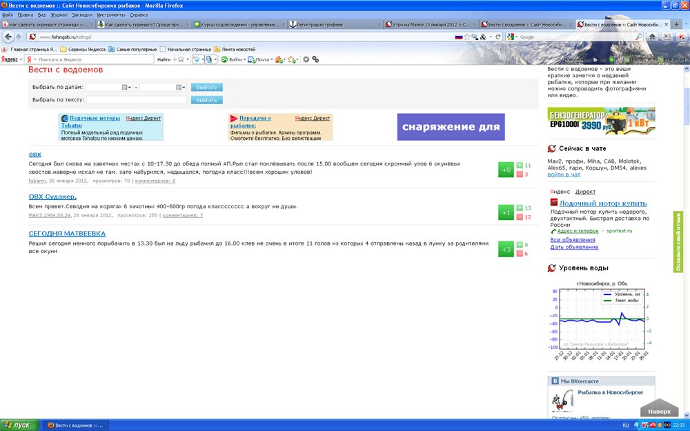Open the Закладки menu

point(81,14)
